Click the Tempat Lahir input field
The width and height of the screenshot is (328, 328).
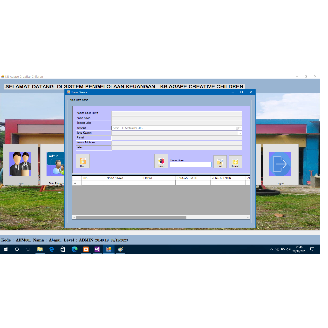click(177, 123)
